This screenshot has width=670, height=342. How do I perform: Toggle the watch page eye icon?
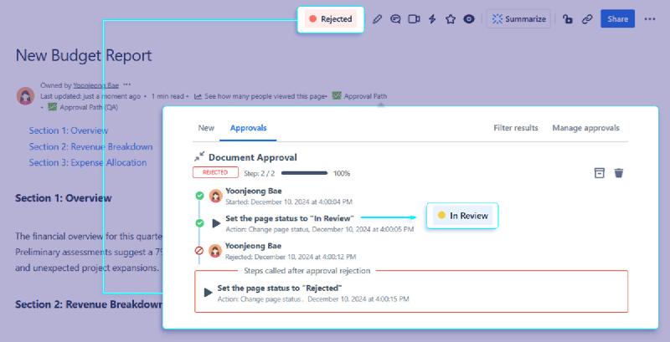point(469,19)
